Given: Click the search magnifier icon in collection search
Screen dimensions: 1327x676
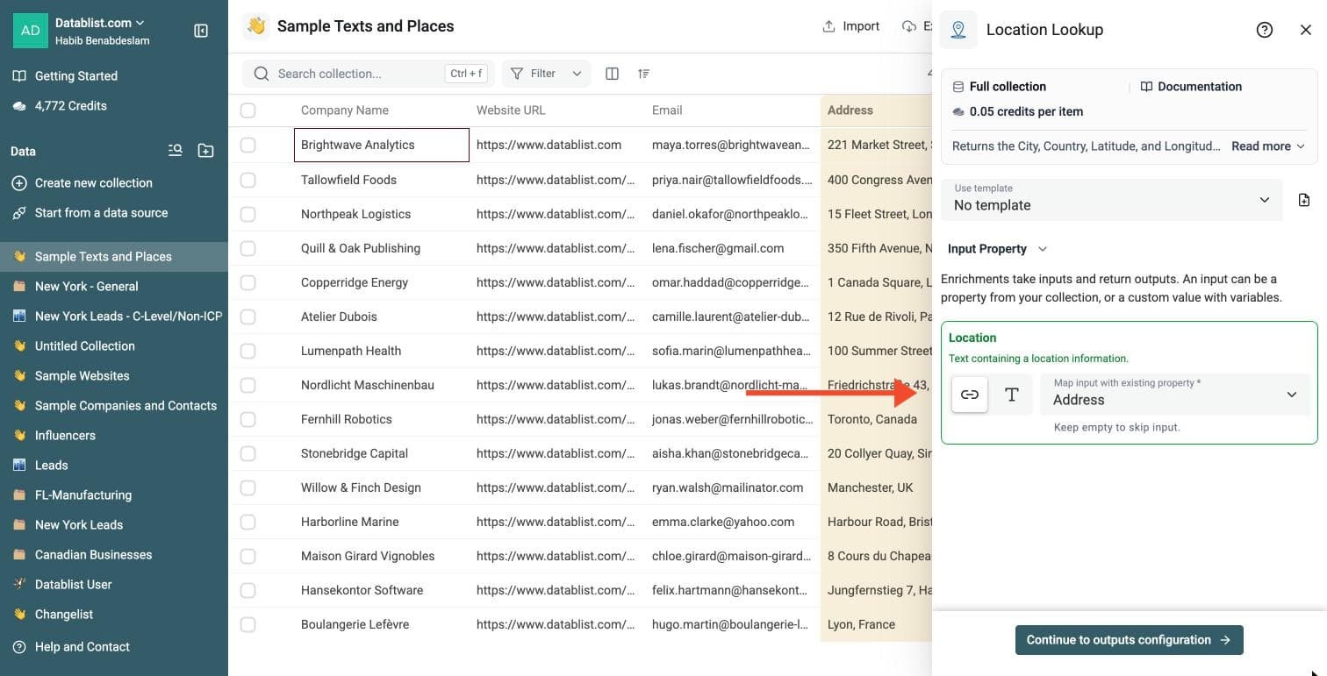Looking at the screenshot, I should [x=262, y=74].
